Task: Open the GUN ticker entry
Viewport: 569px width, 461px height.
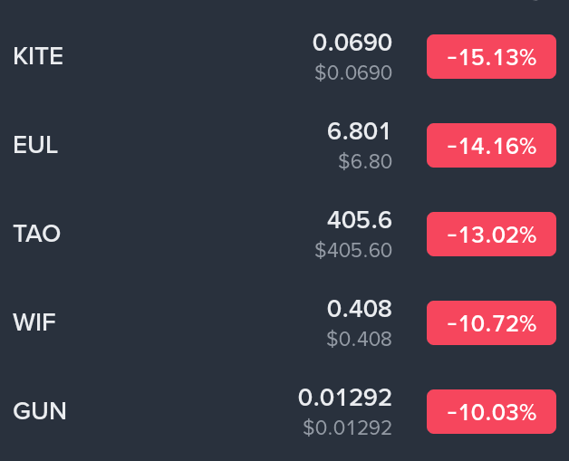Action: click(40, 411)
